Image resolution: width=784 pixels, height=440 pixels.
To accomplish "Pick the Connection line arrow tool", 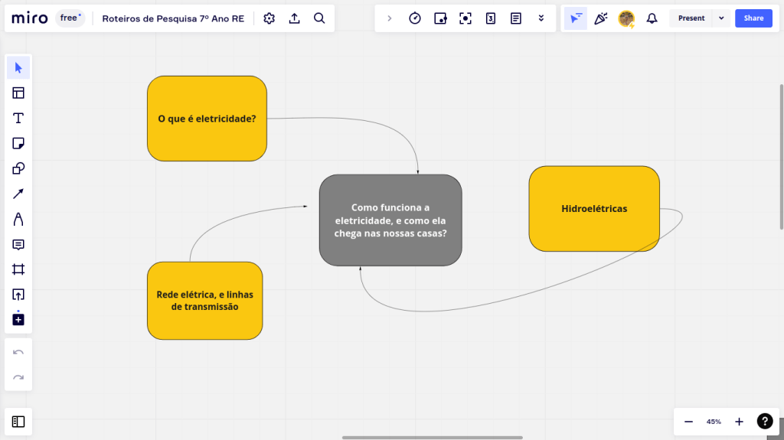I will pos(18,194).
